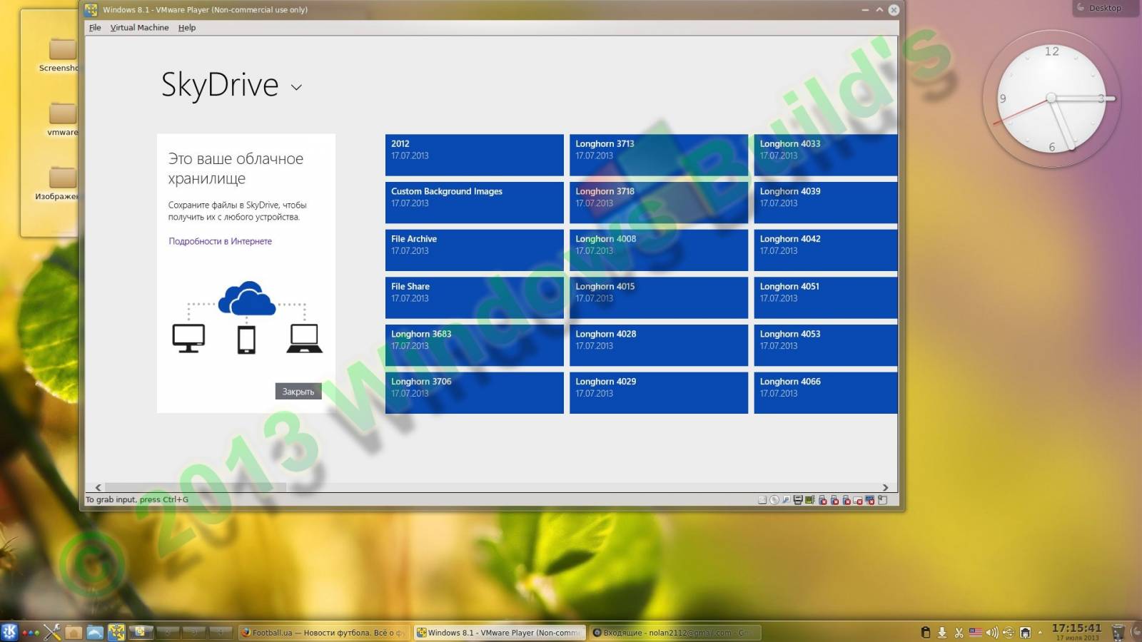Click the USB device notifier tray icon
Viewport: 1142px width, 642px height.
pos(1008,633)
